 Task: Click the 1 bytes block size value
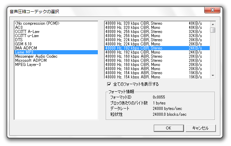(x=159, y=103)
